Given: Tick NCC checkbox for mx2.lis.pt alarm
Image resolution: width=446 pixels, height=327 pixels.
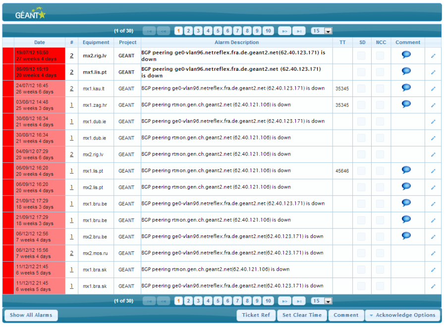Looking at the screenshot, I should (380, 187).
